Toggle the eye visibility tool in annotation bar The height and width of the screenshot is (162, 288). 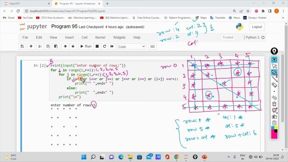pyautogui.click(x=274, y=59)
